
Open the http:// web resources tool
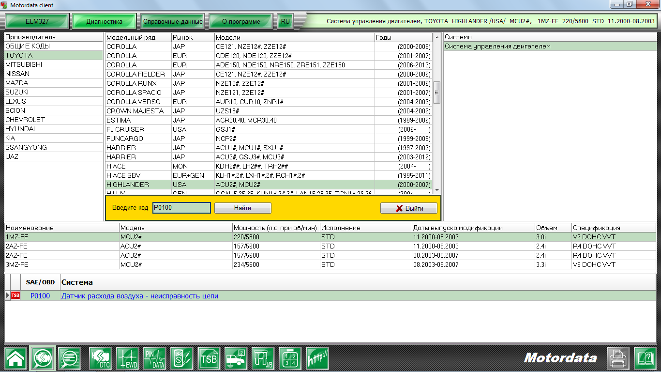pyautogui.click(x=317, y=358)
